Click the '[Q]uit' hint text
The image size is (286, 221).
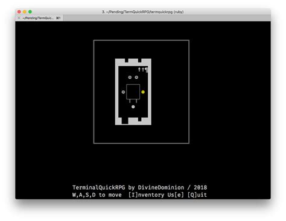tap(197, 195)
